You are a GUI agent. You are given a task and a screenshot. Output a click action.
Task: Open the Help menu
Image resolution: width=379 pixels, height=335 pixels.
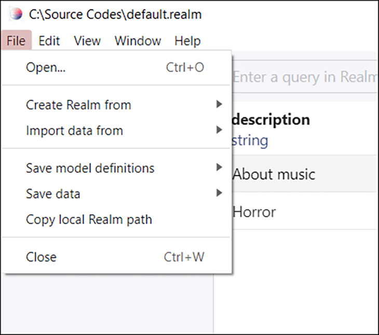(187, 41)
